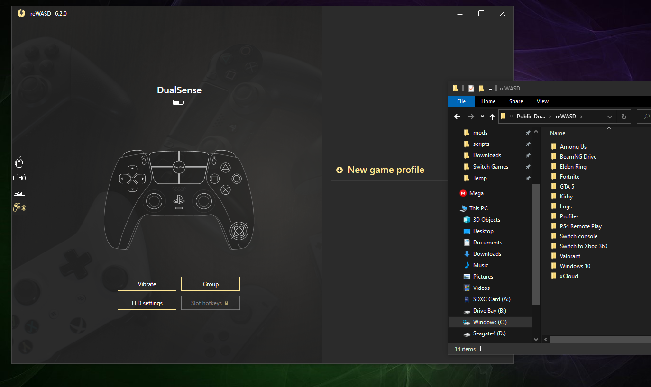Click the Cross button on controller diagram

(x=226, y=190)
